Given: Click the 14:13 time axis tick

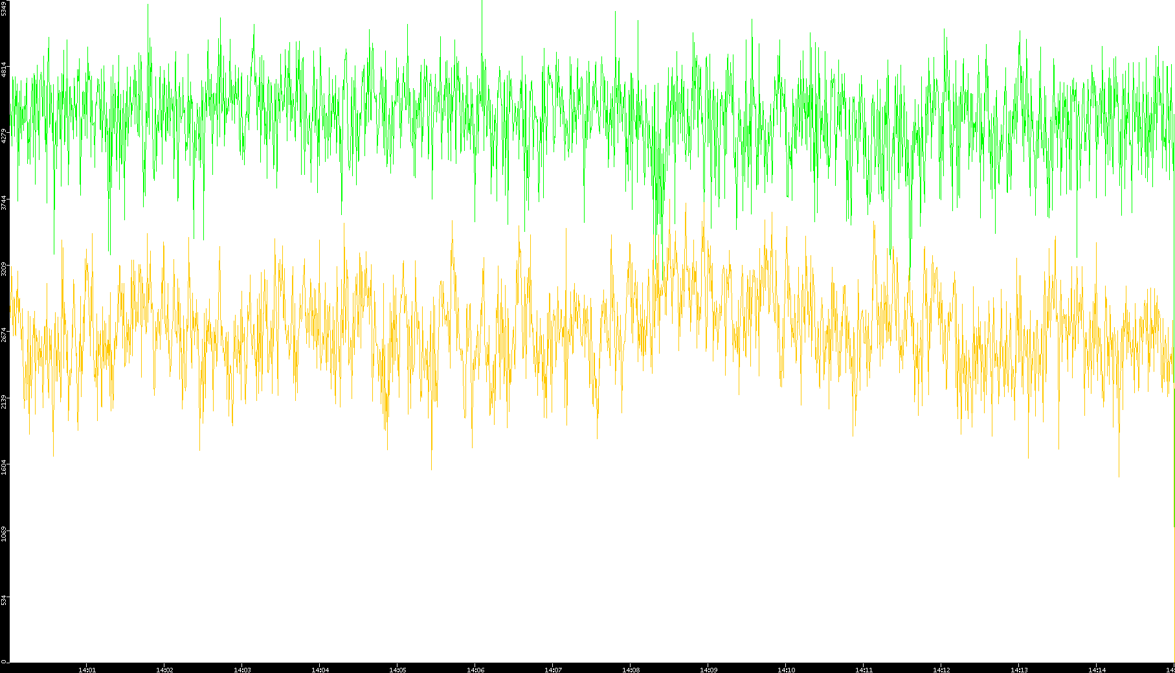Looking at the screenshot, I should pos(1019,670).
